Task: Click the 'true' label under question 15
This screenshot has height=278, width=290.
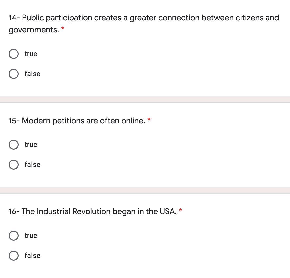Action: point(31,145)
